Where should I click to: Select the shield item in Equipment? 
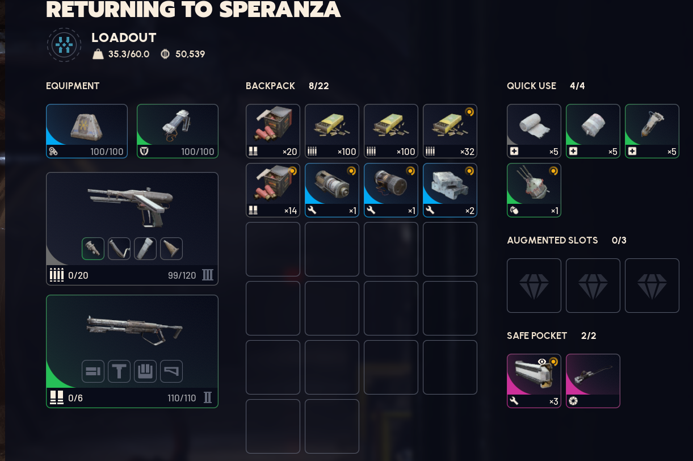178,131
